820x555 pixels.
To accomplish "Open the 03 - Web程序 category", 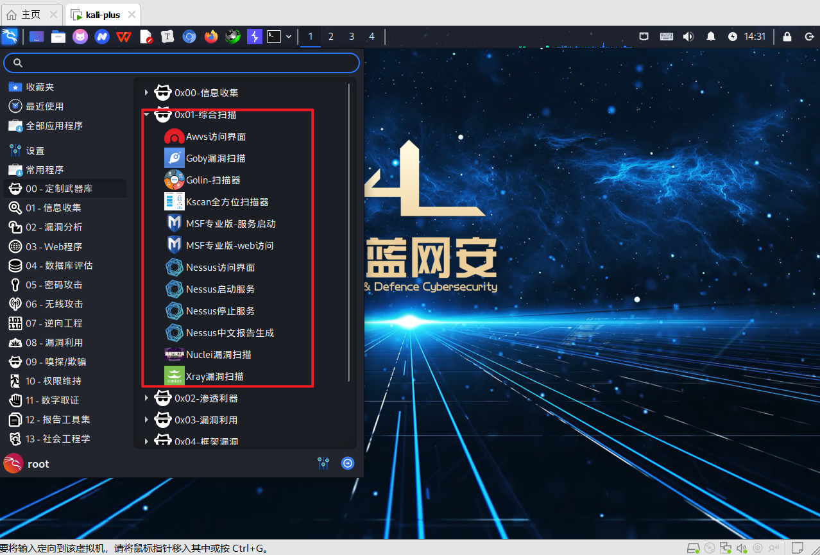I will pyautogui.click(x=66, y=246).
